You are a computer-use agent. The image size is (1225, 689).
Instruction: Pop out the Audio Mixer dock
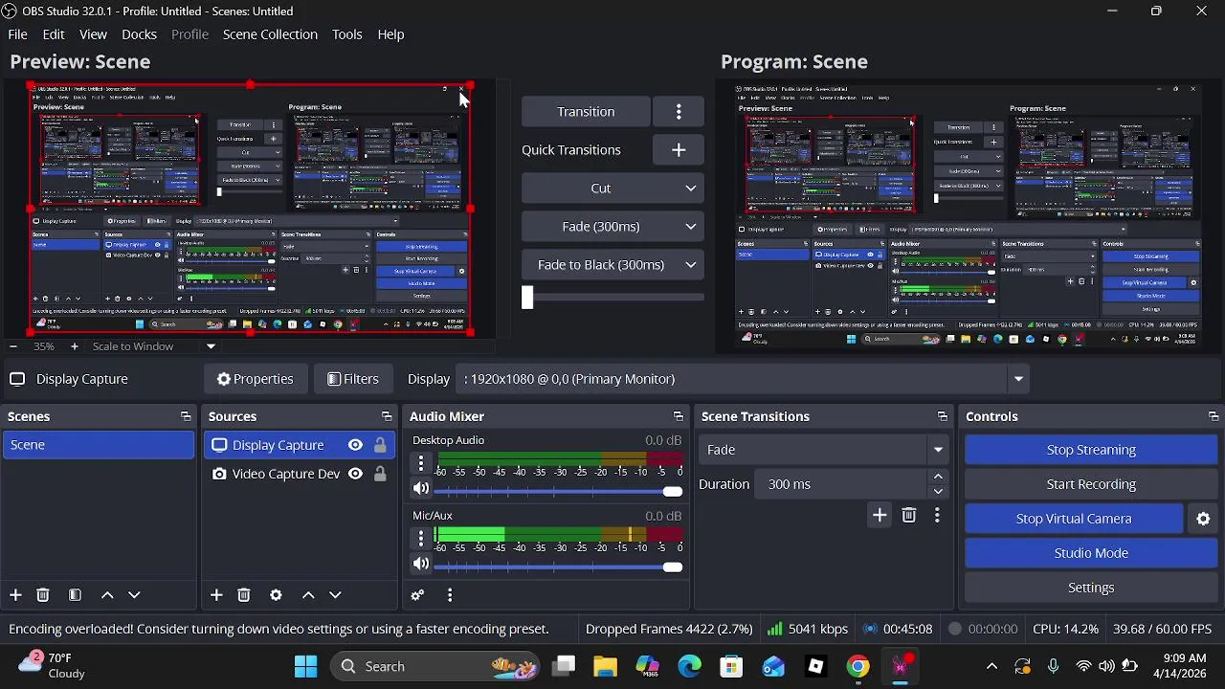tap(679, 416)
